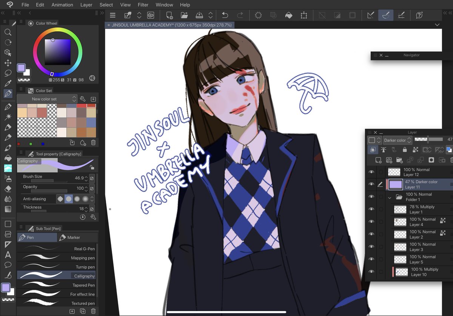Select the Object operation cube tool
The image size is (453, 316).
tap(8, 53)
